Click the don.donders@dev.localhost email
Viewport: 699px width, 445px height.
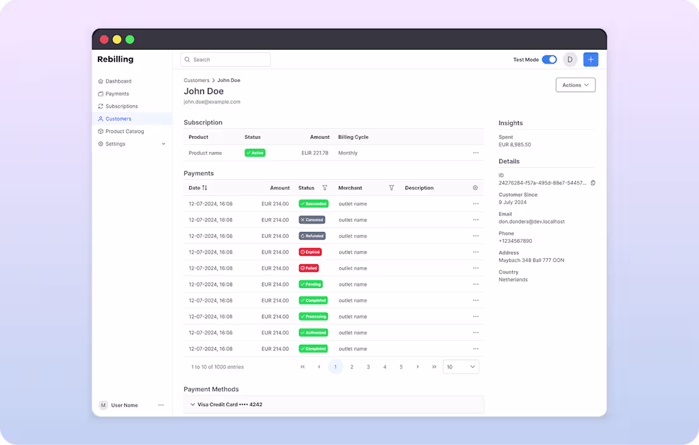531,222
